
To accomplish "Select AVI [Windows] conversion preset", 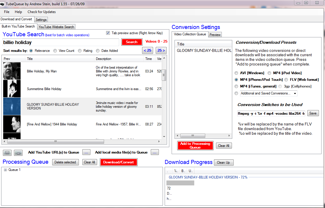I will 237,73.
